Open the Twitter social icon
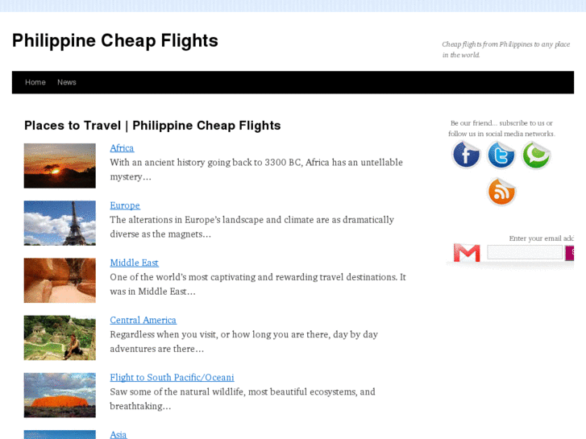 click(x=501, y=155)
